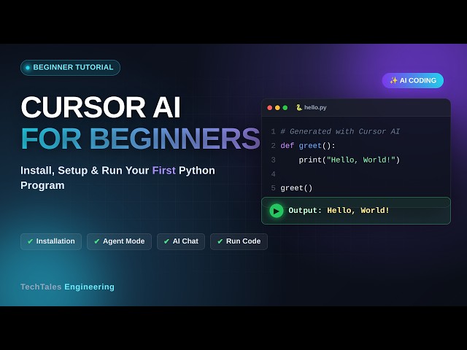The image size is (467, 350).
Task: Click the checkmark on AI Chat chip
Action: coord(167,241)
